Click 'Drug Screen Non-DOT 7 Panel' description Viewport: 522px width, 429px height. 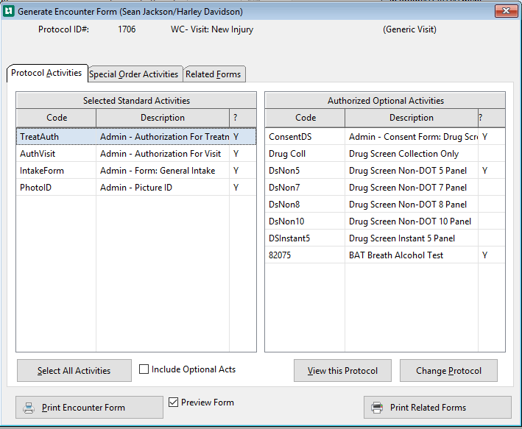pos(408,188)
